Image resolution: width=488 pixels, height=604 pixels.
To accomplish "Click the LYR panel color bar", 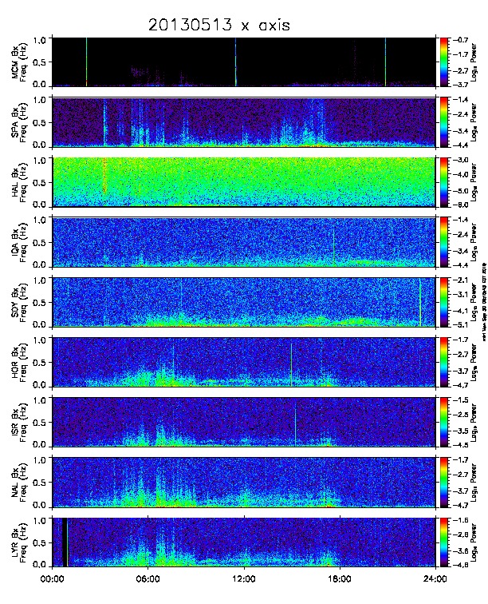I will [x=444, y=542].
